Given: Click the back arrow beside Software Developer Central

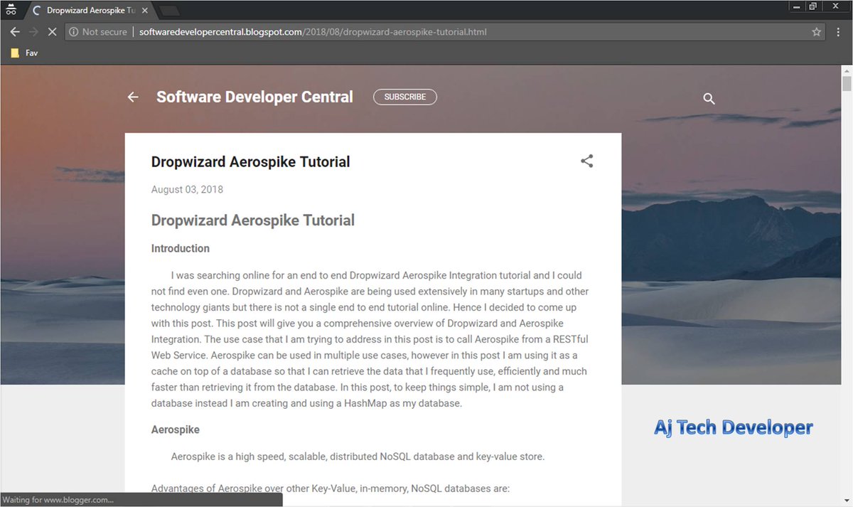Looking at the screenshot, I should [x=133, y=97].
